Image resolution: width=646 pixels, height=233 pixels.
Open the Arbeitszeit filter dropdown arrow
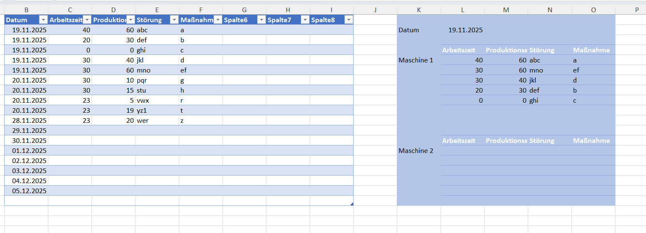pyautogui.click(x=86, y=20)
